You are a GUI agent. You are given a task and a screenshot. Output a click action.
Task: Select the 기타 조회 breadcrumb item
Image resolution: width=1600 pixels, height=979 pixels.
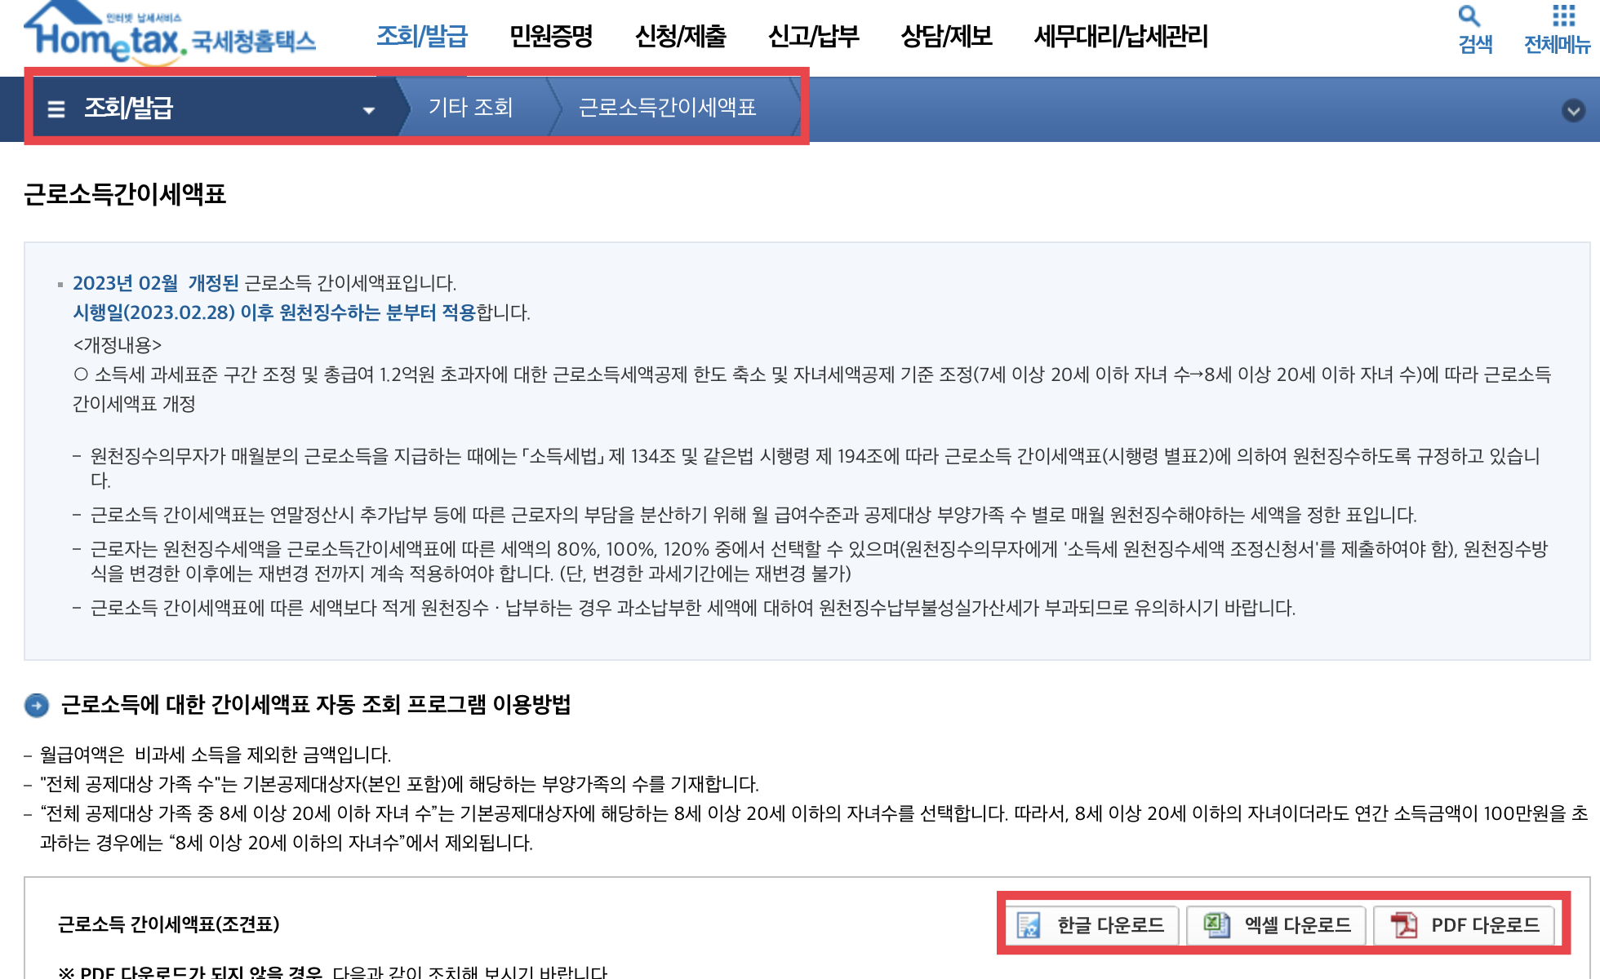coord(470,108)
